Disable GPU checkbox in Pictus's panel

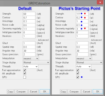[x=78, y=77]
